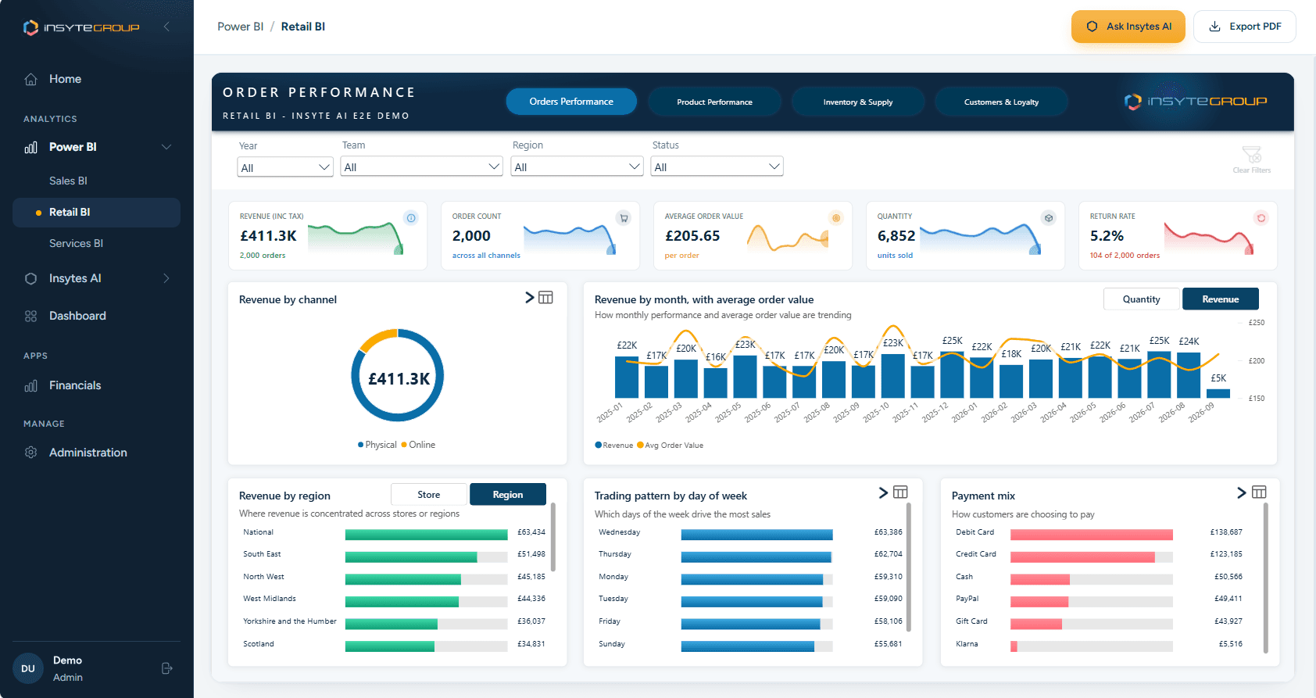Toggle Revenue by region to Region
Image resolution: width=1316 pixels, height=698 pixels.
click(508, 495)
